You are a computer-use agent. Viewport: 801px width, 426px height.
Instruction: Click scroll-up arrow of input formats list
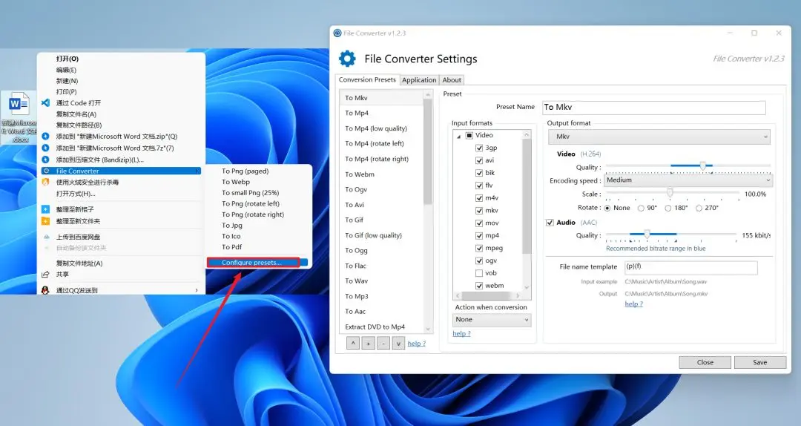tap(527, 134)
